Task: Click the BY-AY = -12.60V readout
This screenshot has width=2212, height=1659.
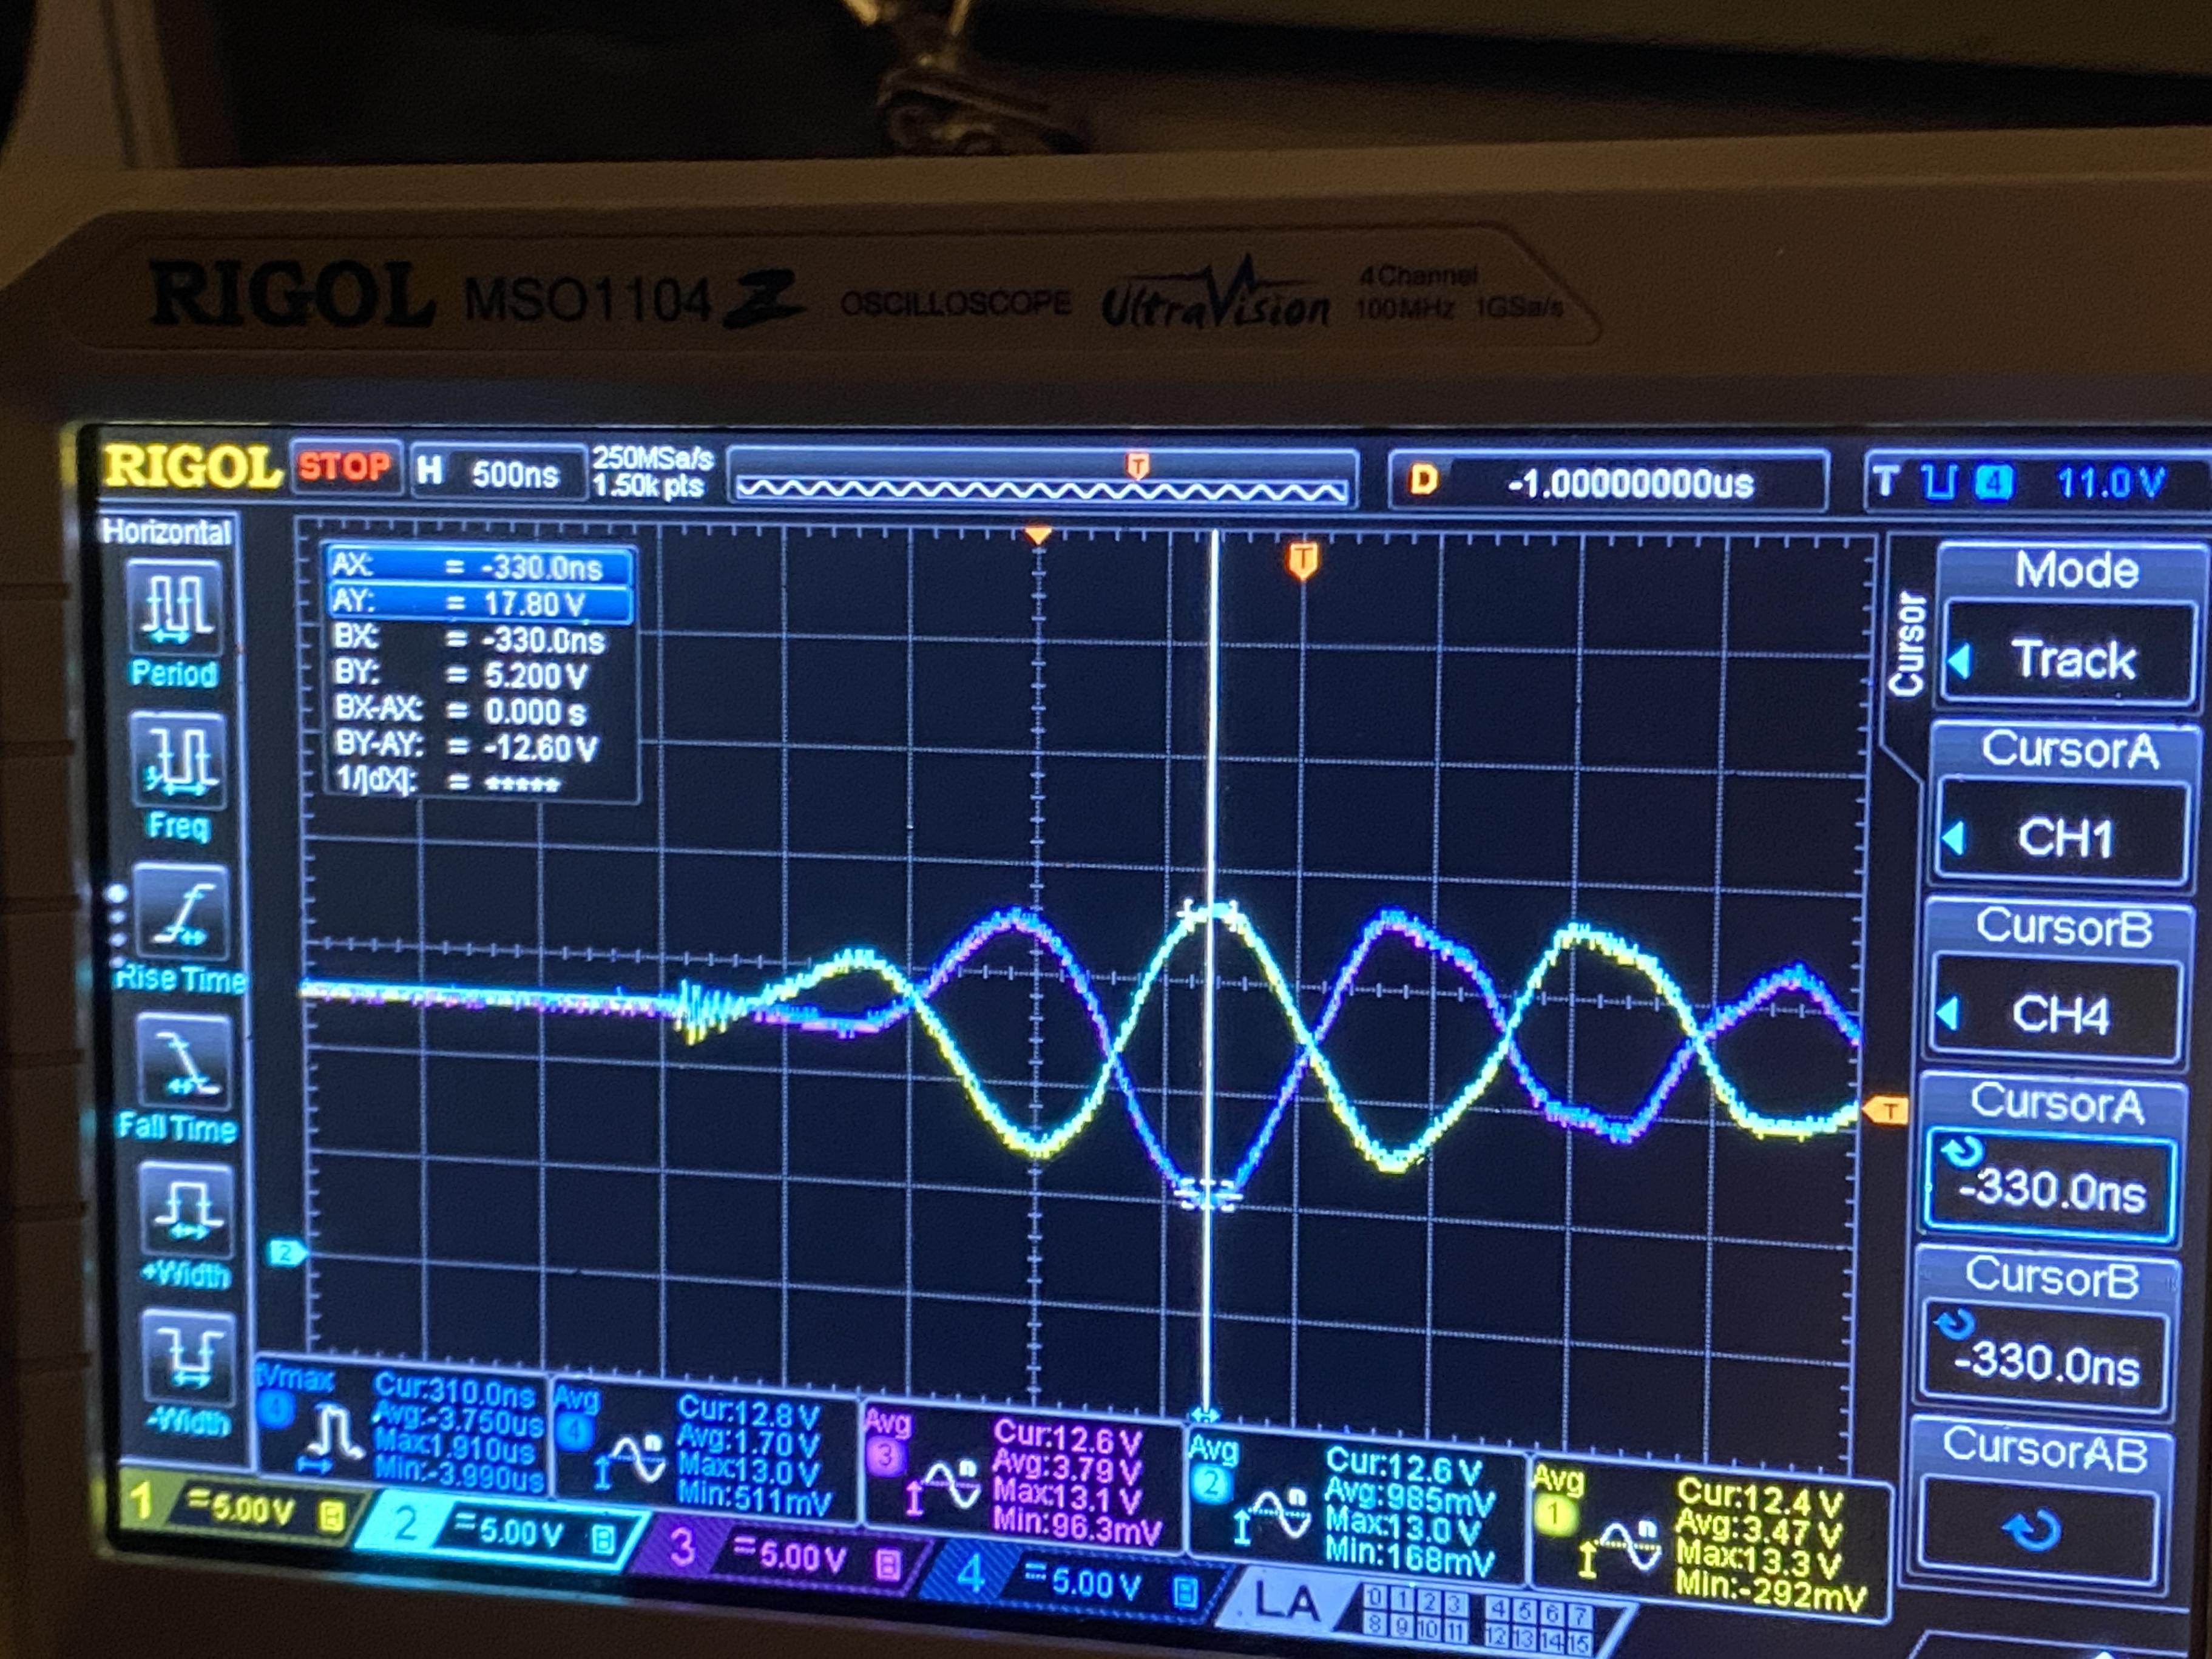Action: [x=466, y=747]
